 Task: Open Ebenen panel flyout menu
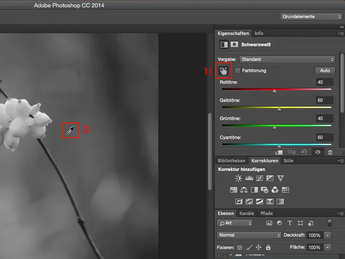(341, 213)
